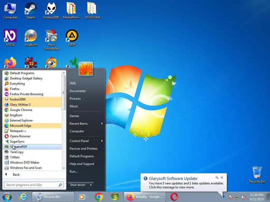Expand the Control Panel submenu arrow

(x=102, y=141)
